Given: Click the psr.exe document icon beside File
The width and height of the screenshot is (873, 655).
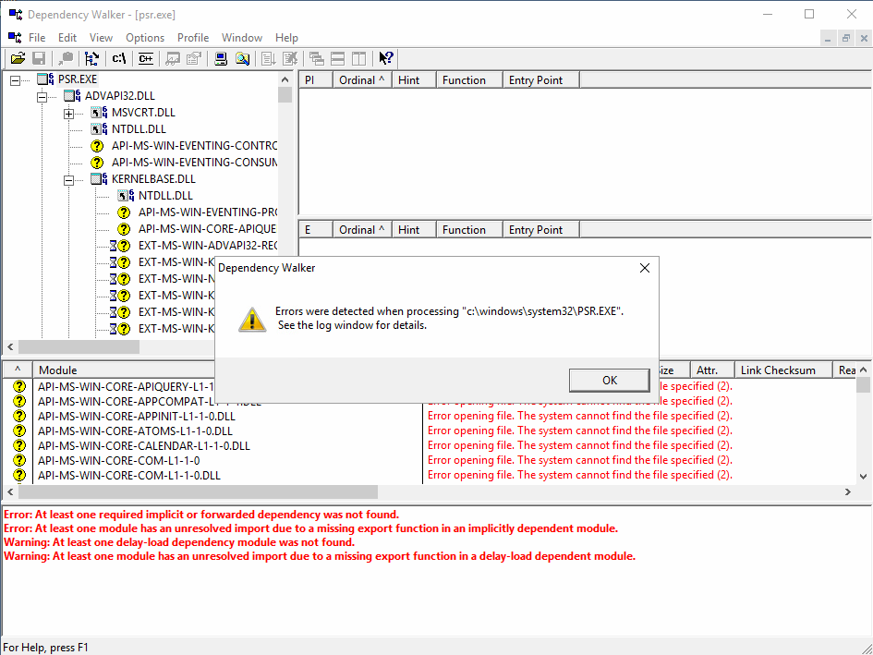Looking at the screenshot, I should (x=14, y=38).
